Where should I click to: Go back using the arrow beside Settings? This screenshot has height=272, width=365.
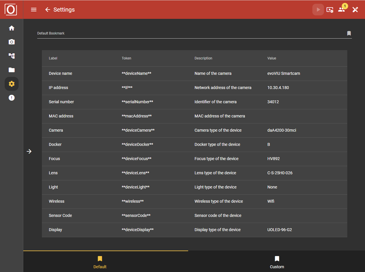pyautogui.click(x=47, y=10)
